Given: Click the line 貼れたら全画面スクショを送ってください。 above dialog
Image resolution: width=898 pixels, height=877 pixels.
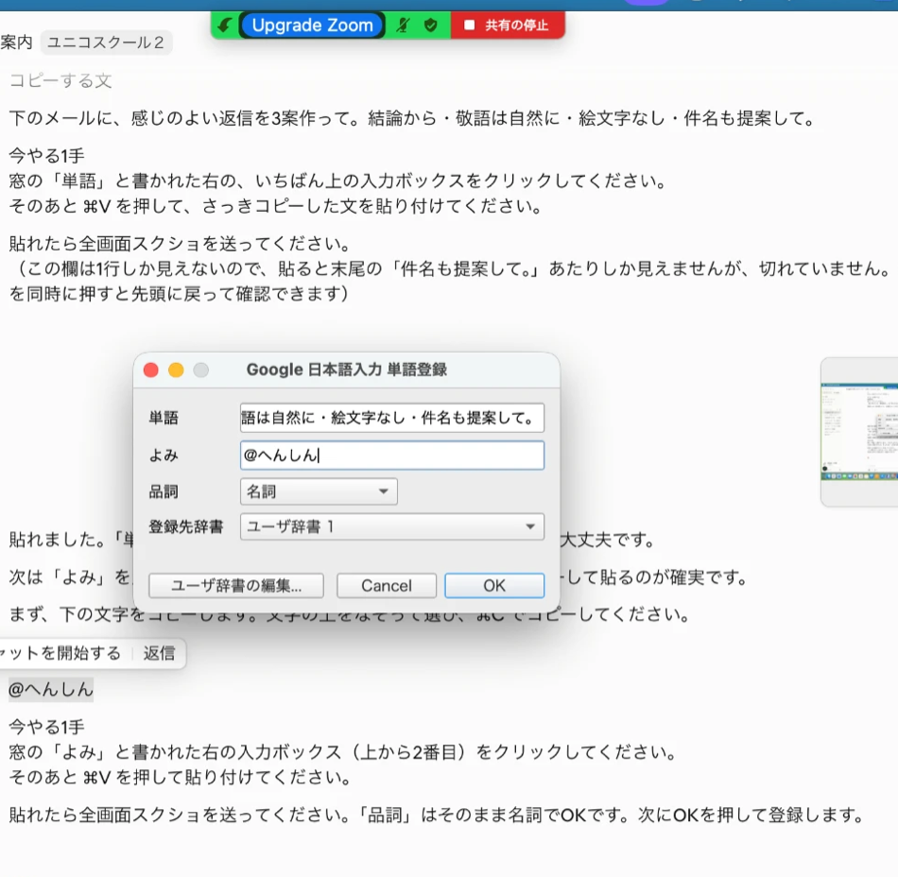Looking at the screenshot, I should pyautogui.click(x=180, y=244).
